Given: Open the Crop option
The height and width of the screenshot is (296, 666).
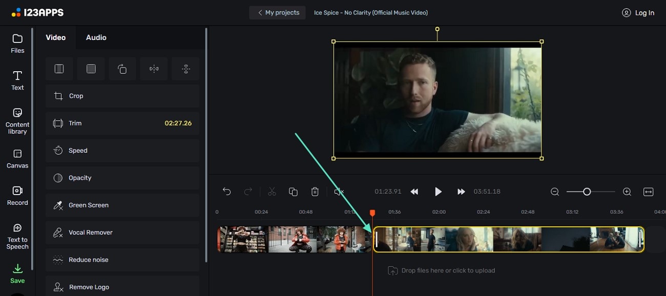Looking at the screenshot, I should (122, 96).
